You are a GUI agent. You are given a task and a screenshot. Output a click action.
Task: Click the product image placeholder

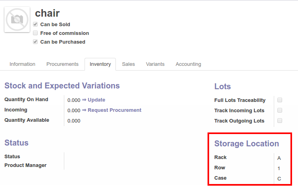(x=17, y=19)
